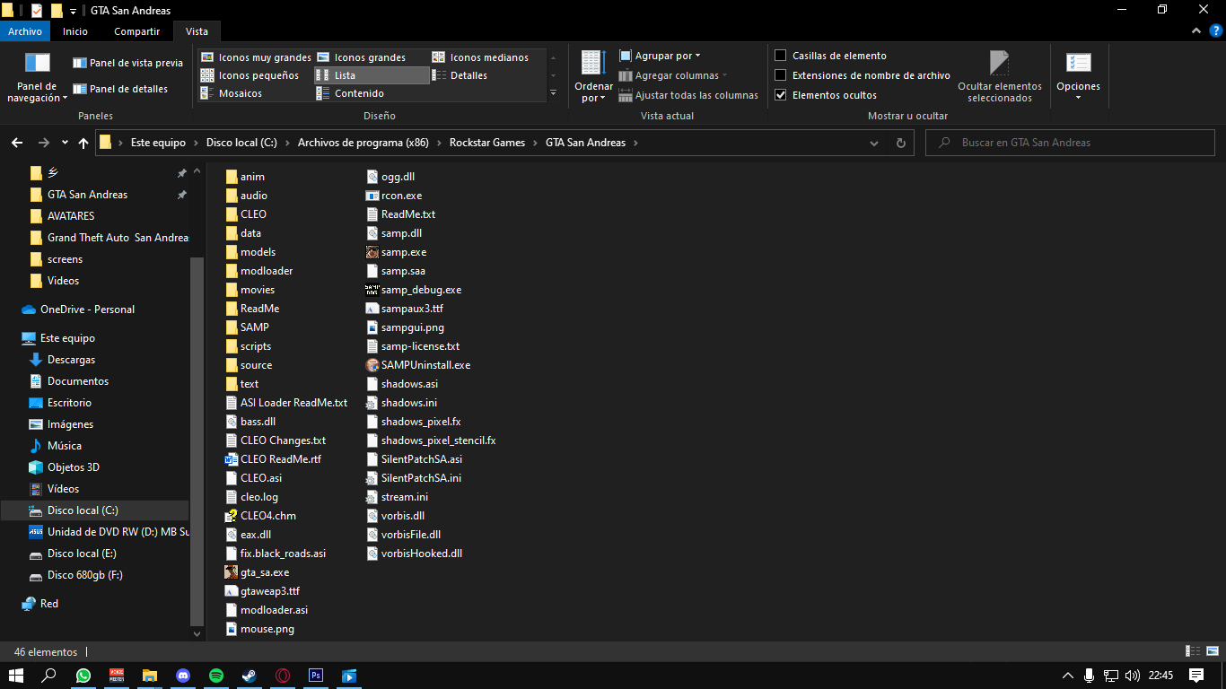Open WhatsApp from the taskbar
Viewport: 1226px width, 689px height.
tap(83, 676)
